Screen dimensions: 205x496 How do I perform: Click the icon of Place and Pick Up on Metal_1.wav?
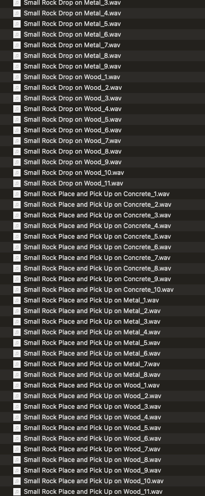coord(17,300)
